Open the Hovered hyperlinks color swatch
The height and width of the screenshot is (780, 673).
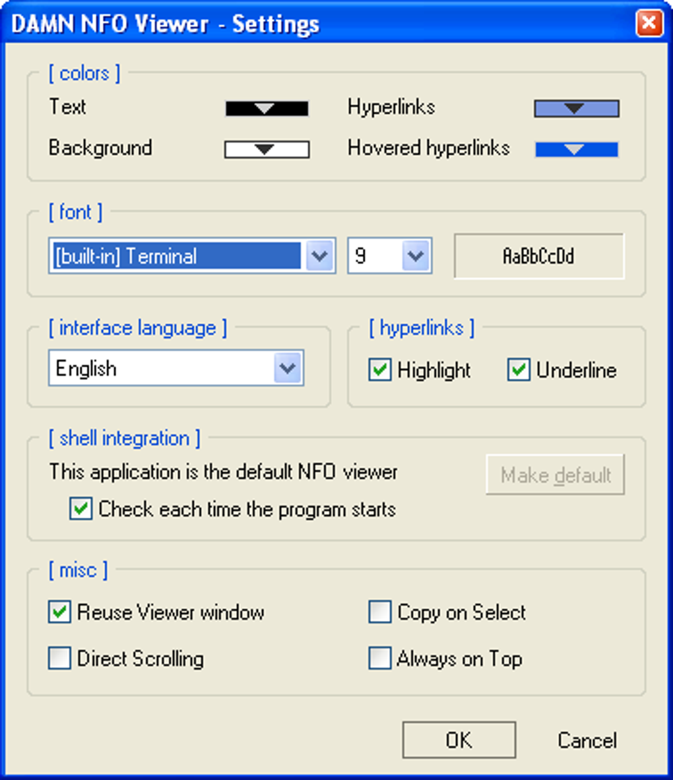pos(577,149)
